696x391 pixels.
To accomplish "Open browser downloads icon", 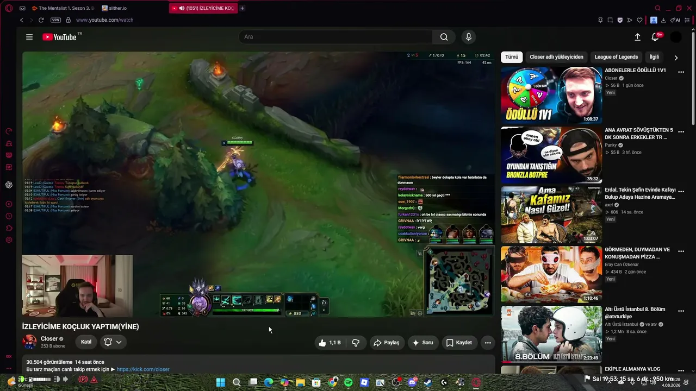I will point(664,20).
